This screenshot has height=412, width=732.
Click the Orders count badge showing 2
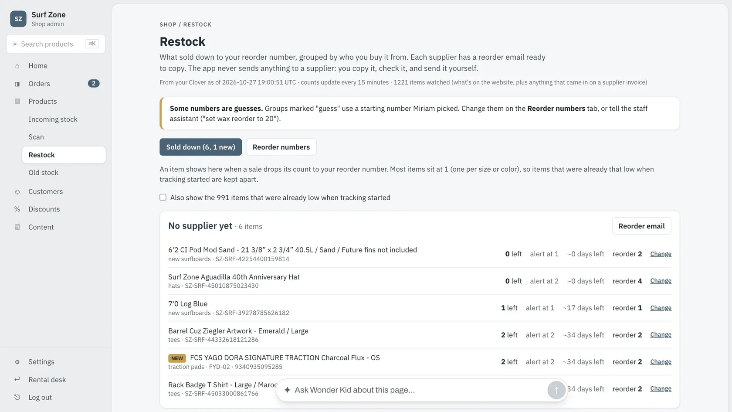click(x=94, y=83)
